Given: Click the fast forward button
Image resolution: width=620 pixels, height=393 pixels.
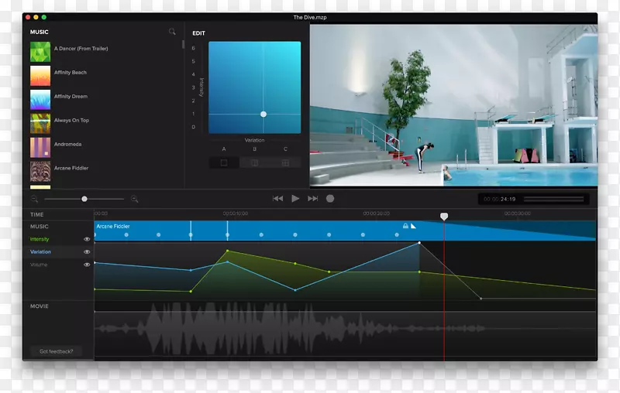Looking at the screenshot, I should pos(313,199).
